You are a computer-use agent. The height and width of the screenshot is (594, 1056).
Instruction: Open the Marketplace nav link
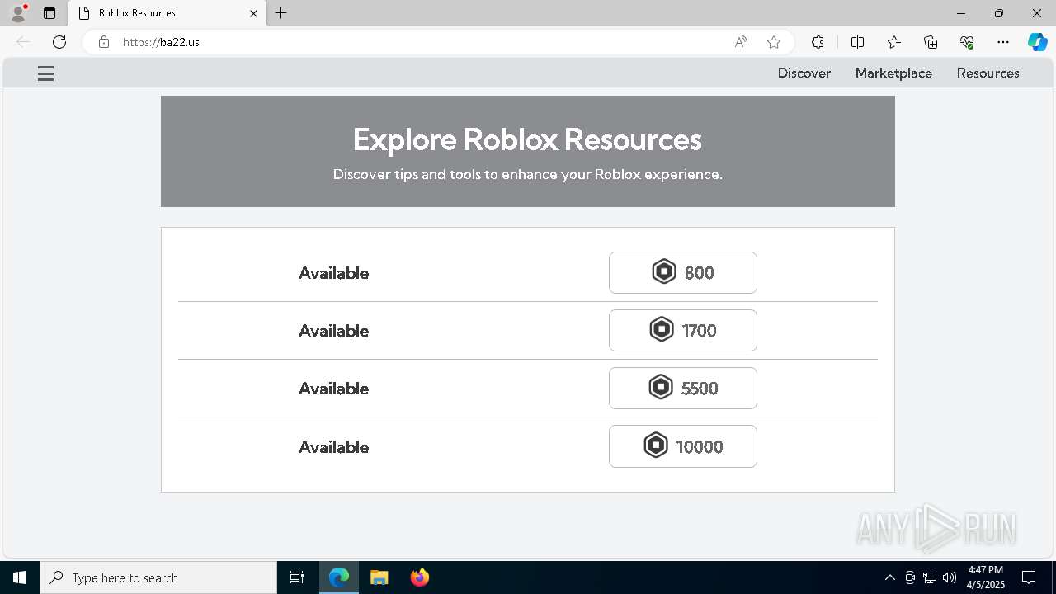(893, 73)
